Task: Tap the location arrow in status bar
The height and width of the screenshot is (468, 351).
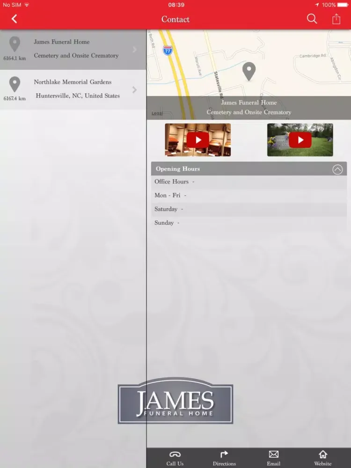Action: coord(317,5)
